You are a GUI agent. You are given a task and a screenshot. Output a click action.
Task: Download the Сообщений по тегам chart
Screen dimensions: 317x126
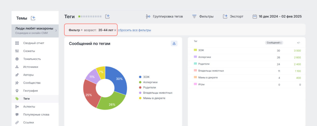click(x=174, y=43)
